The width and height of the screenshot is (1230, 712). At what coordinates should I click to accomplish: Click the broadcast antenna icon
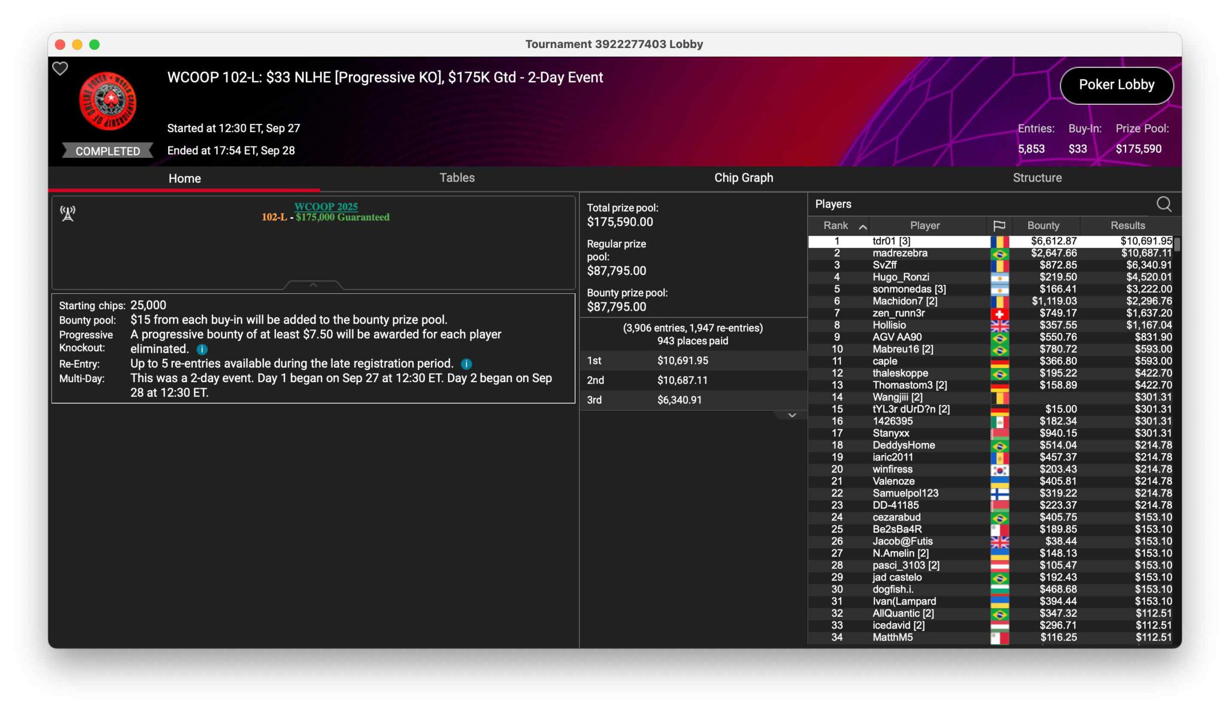point(68,213)
